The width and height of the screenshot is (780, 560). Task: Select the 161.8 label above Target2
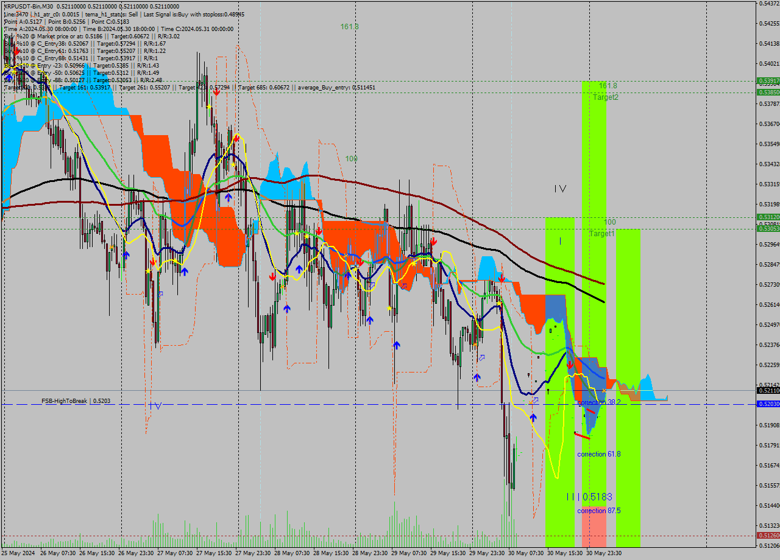coord(608,85)
